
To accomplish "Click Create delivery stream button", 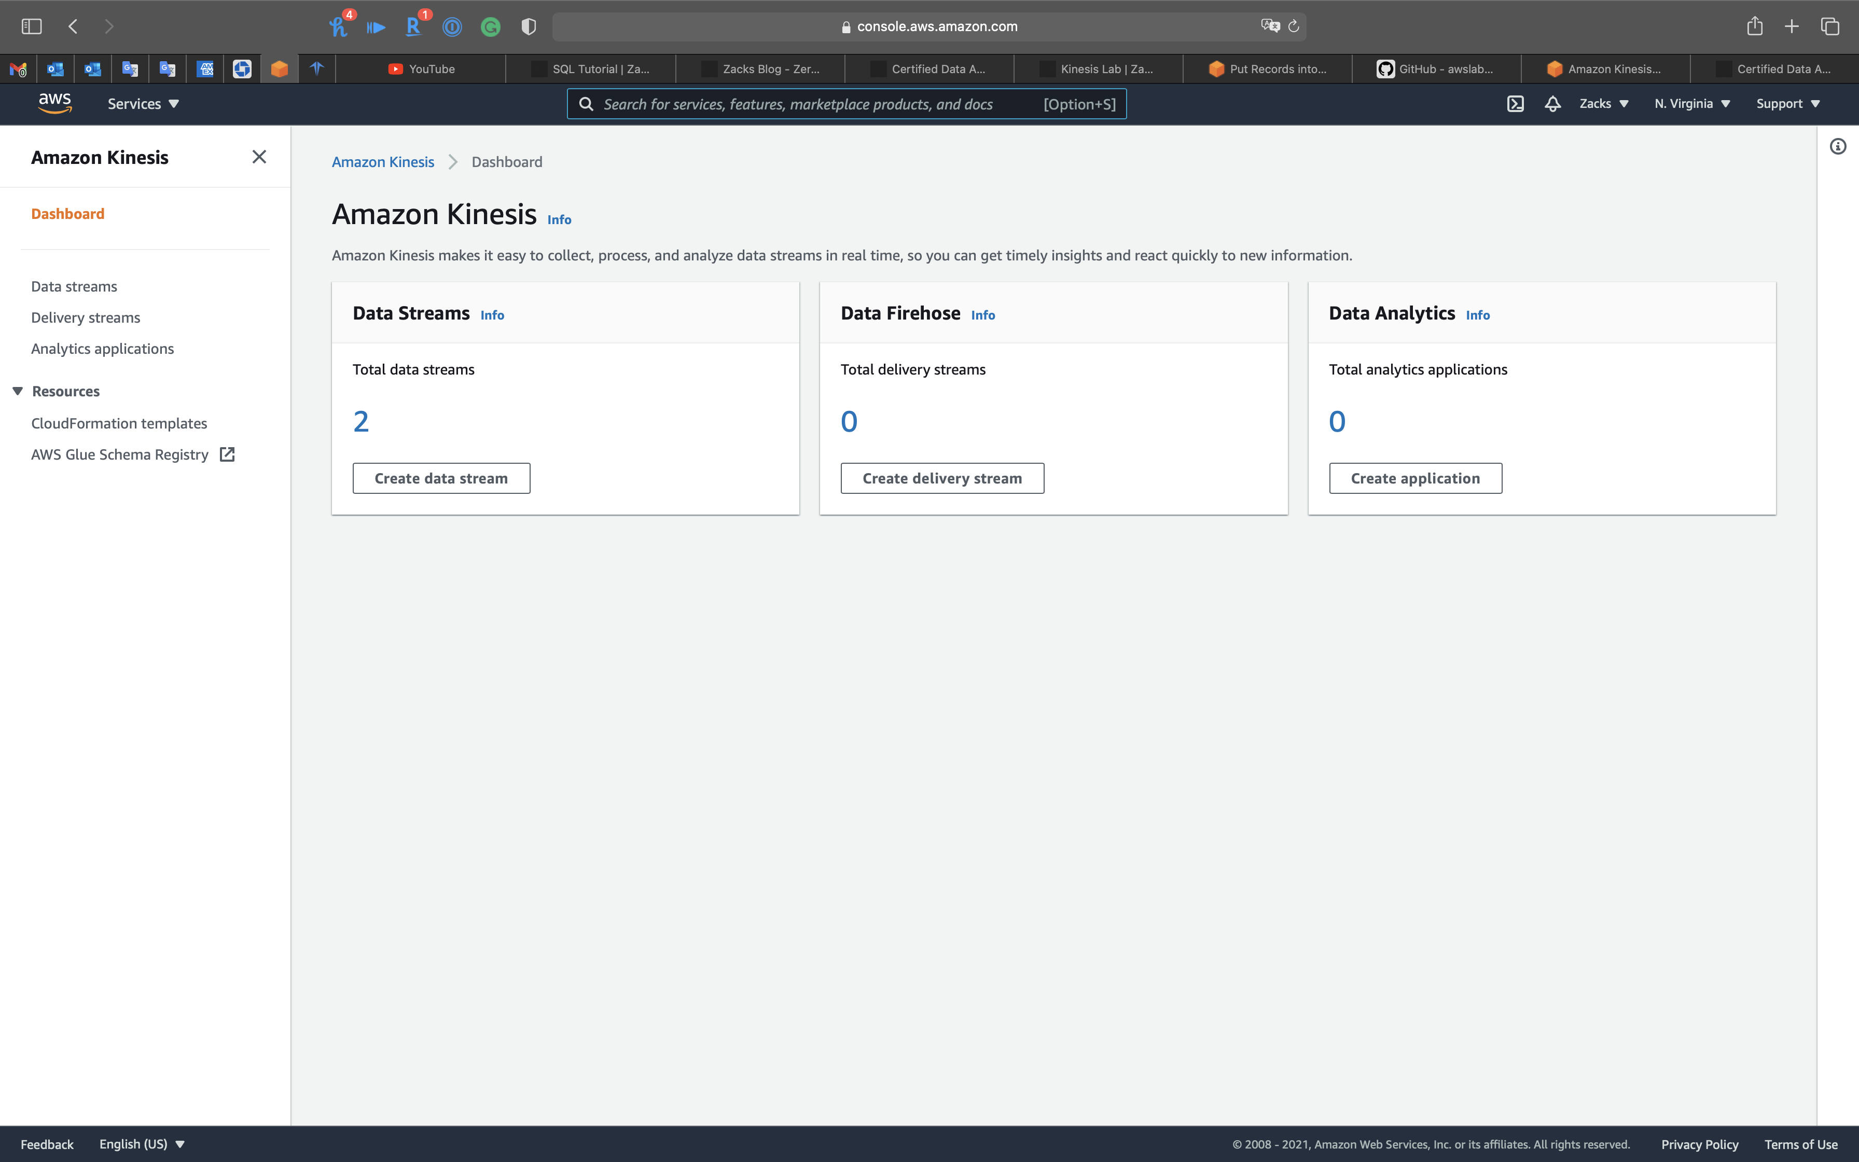I will (942, 478).
